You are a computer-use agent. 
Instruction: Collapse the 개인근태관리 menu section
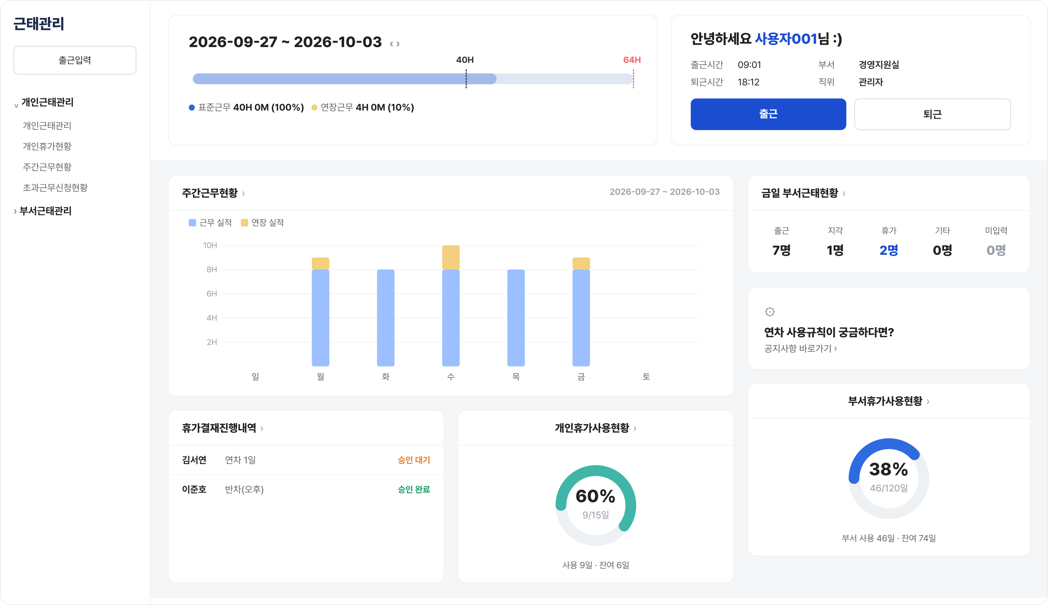[44, 102]
